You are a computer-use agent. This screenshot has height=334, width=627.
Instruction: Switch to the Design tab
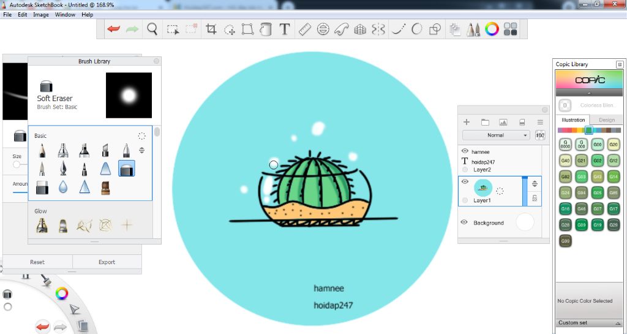pyautogui.click(x=607, y=120)
